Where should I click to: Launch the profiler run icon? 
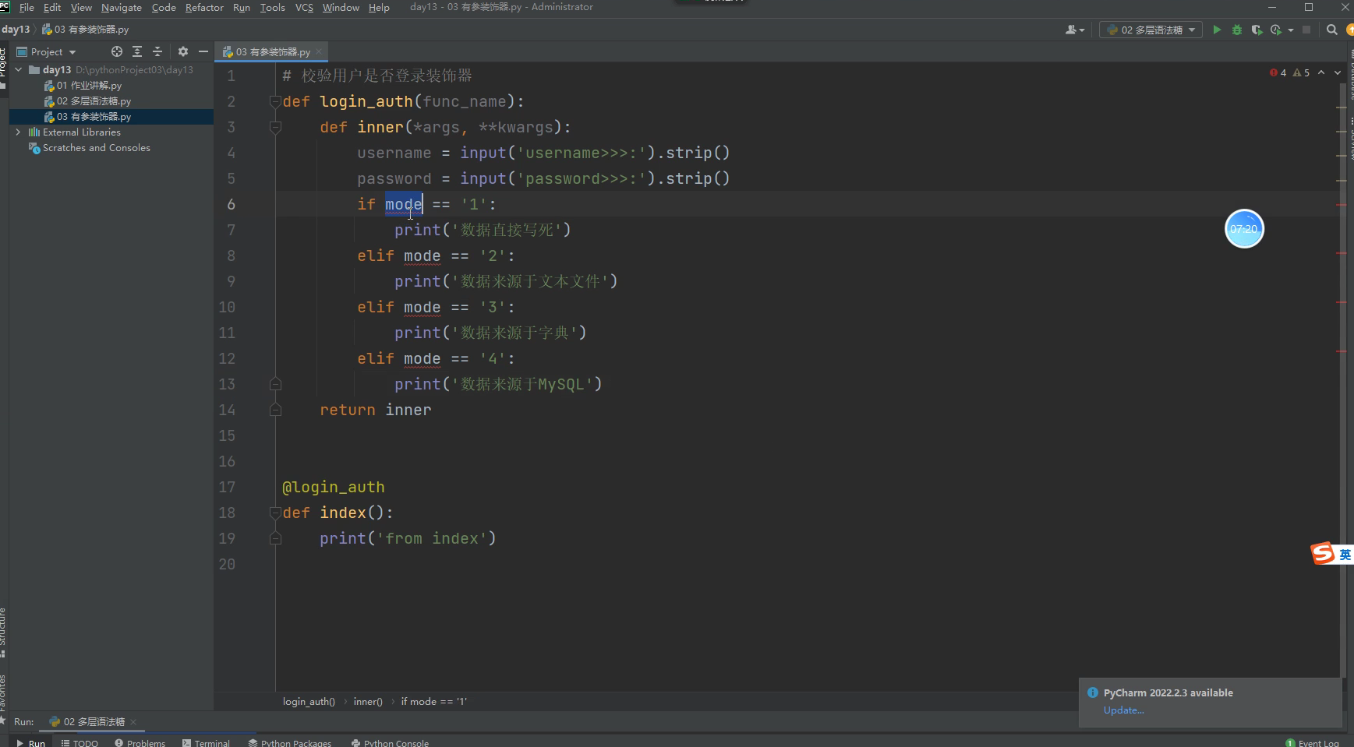pyautogui.click(x=1276, y=30)
